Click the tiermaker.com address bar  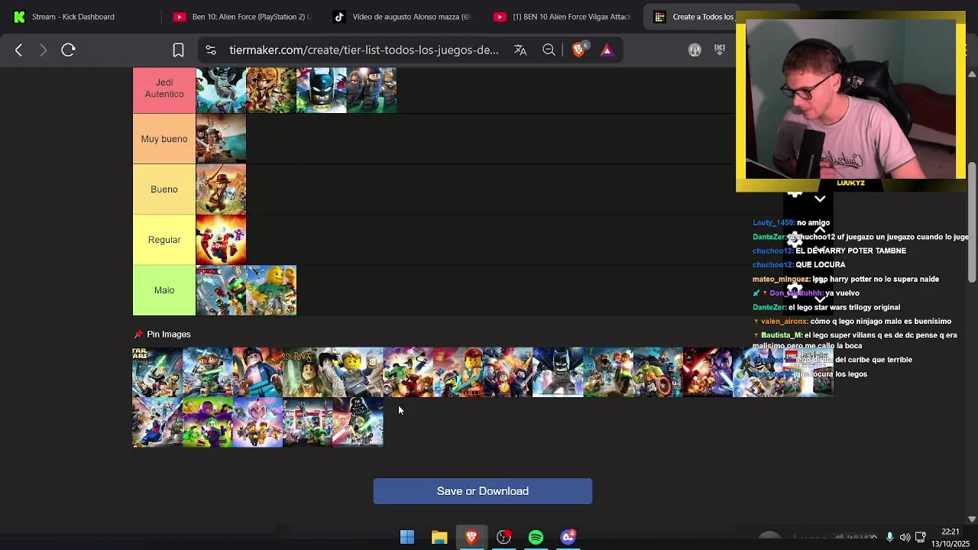(x=364, y=50)
